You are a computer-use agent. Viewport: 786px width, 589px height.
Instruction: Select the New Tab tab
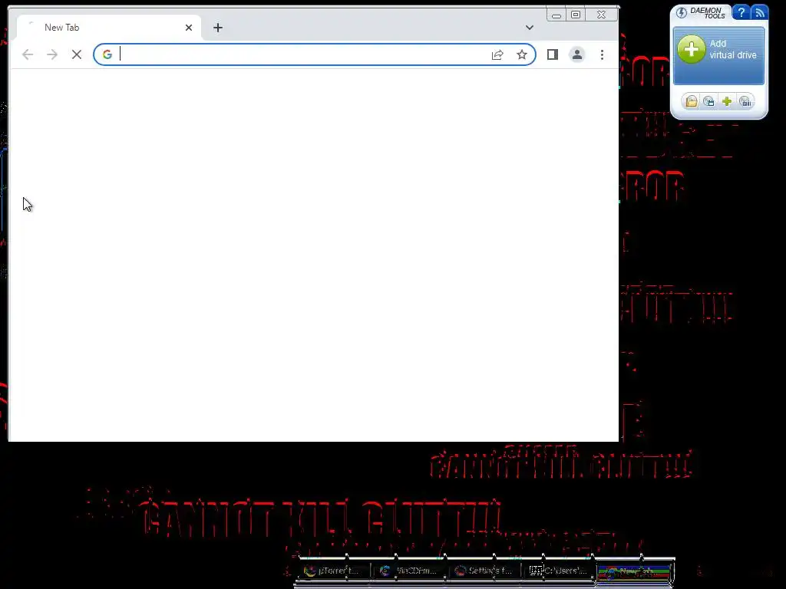coord(109,28)
